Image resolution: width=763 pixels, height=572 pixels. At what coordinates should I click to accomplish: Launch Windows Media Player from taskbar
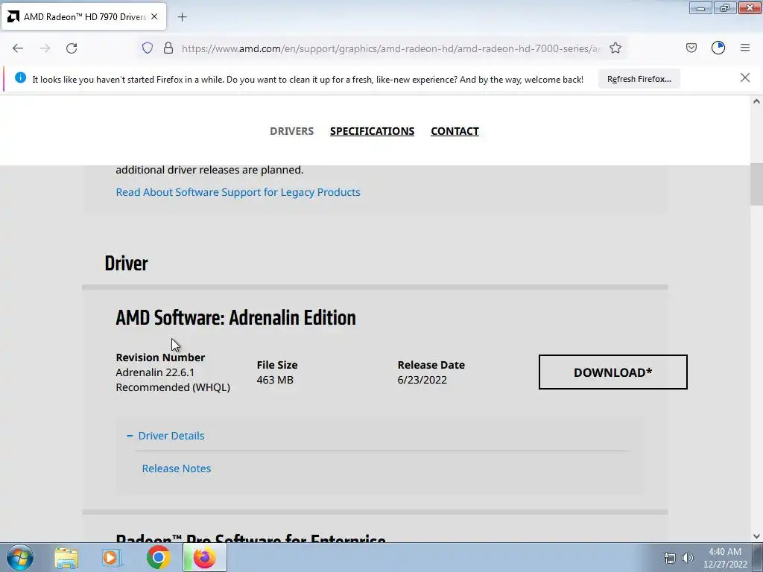click(x=112, y=558)
